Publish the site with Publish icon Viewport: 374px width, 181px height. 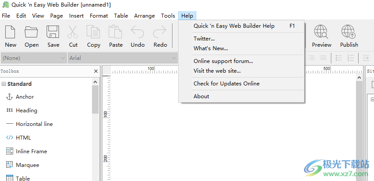348,32
